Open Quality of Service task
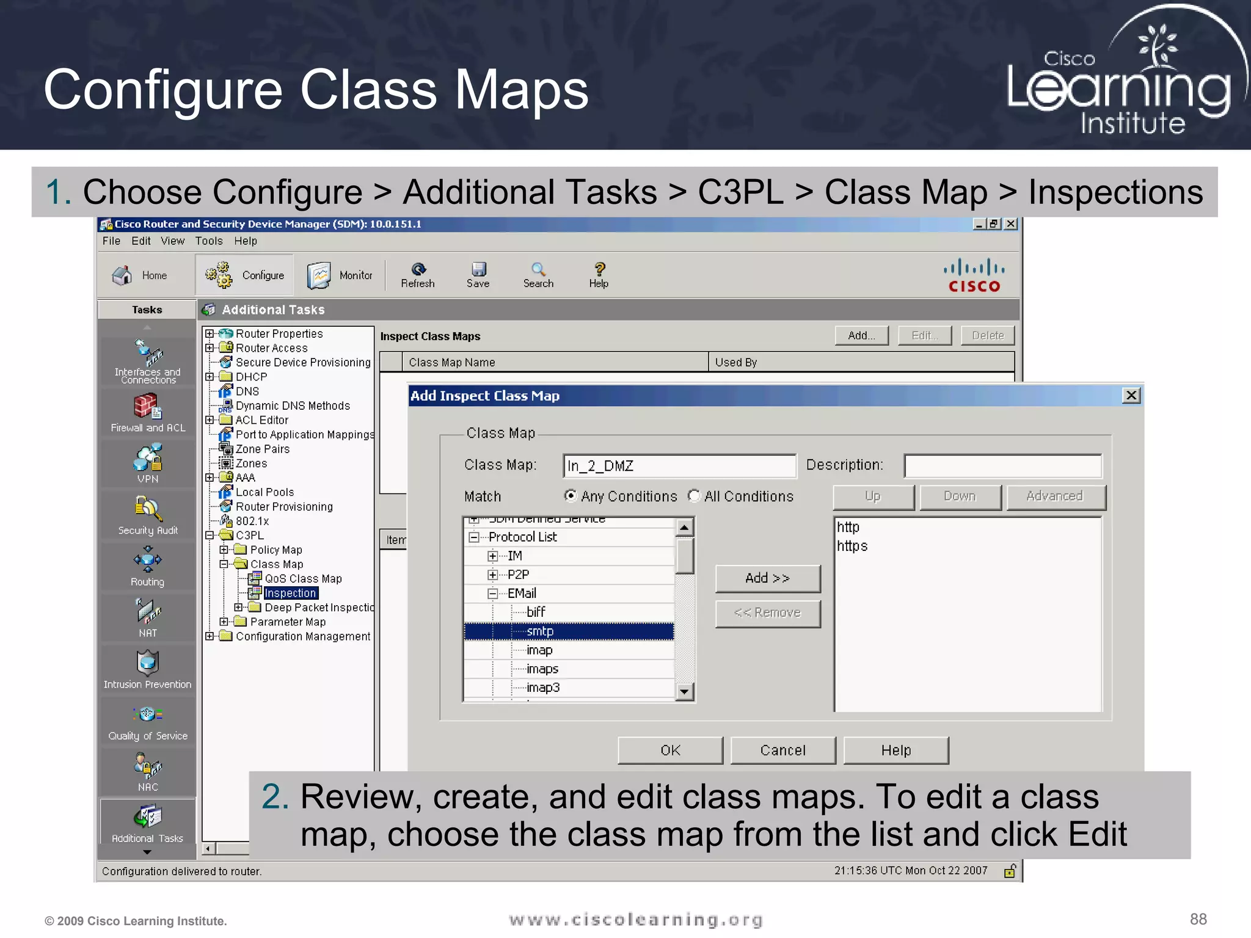Viewport: 1251px width, 938px height. (147, 721)
